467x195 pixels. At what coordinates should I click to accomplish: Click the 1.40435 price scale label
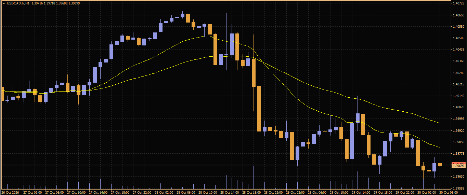[x=458, y=50]
